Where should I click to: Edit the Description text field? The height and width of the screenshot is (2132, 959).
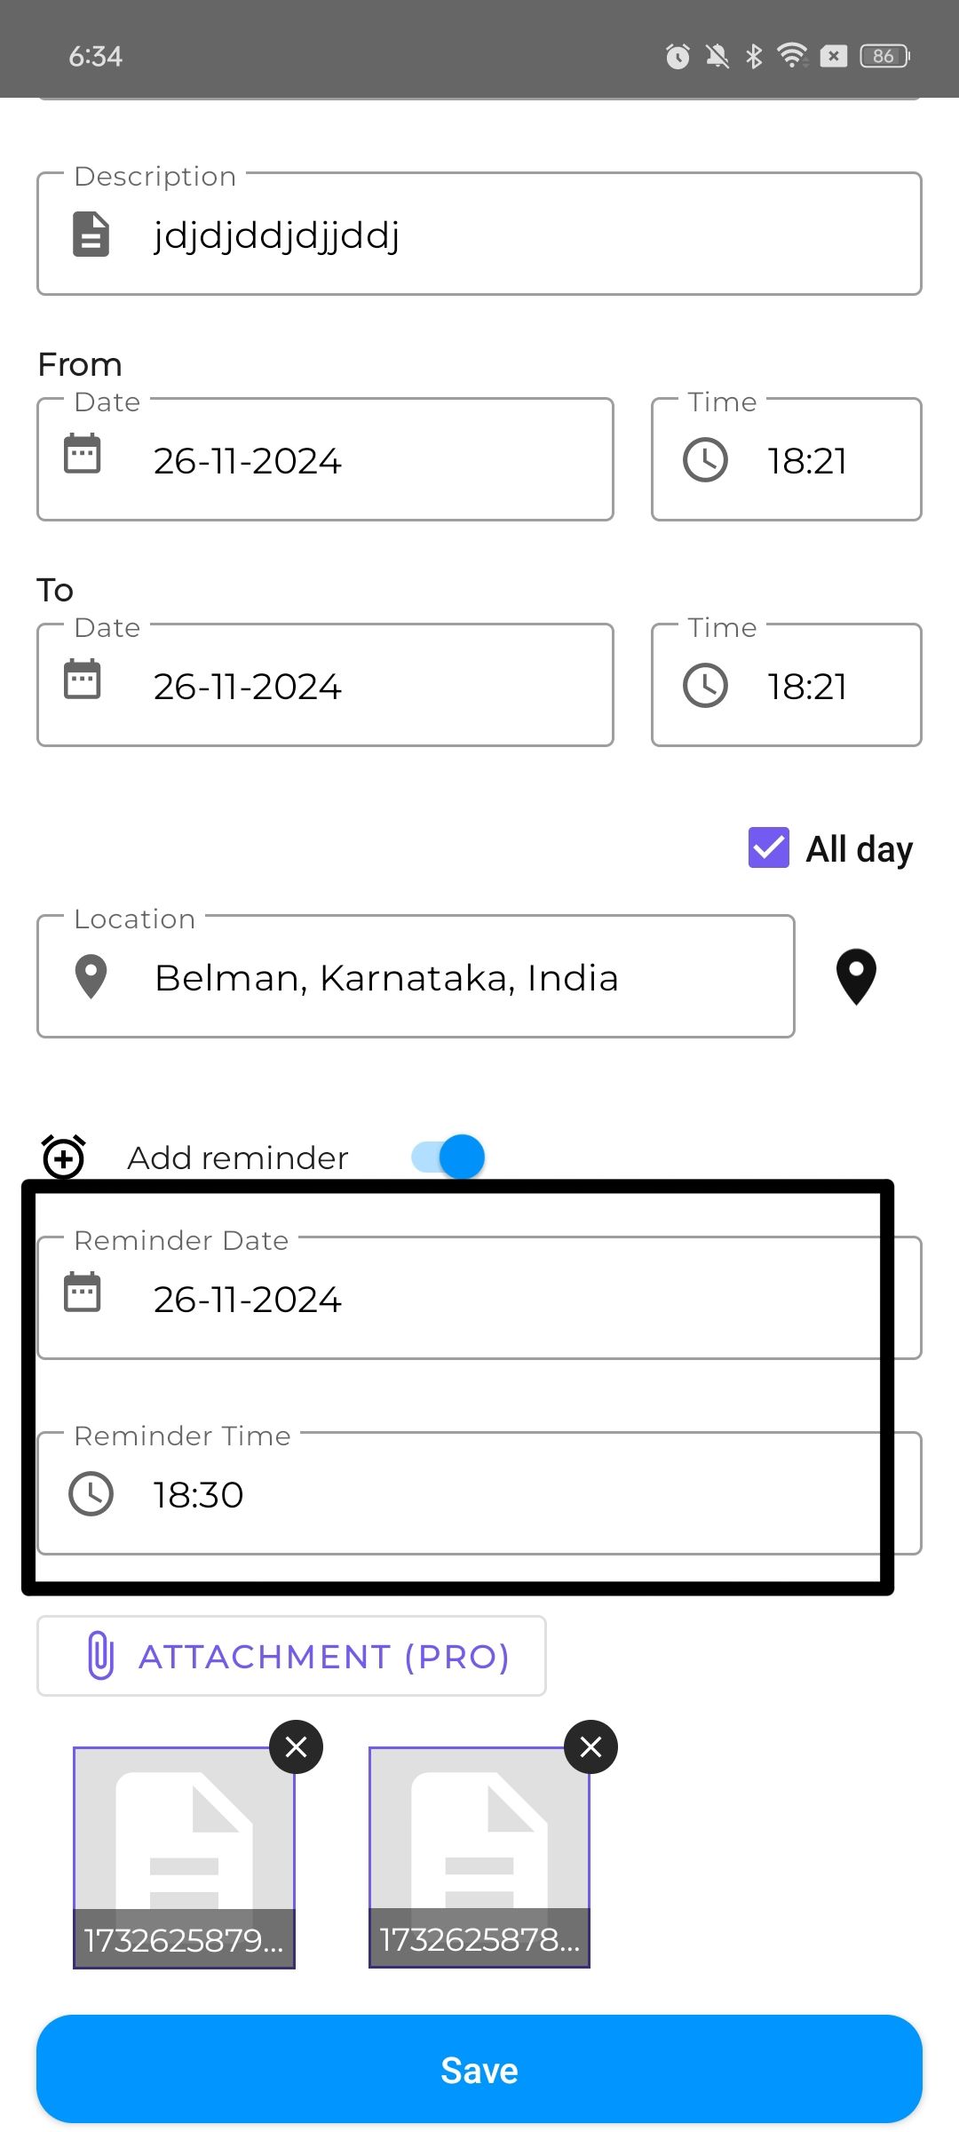(x=479, y=234)
